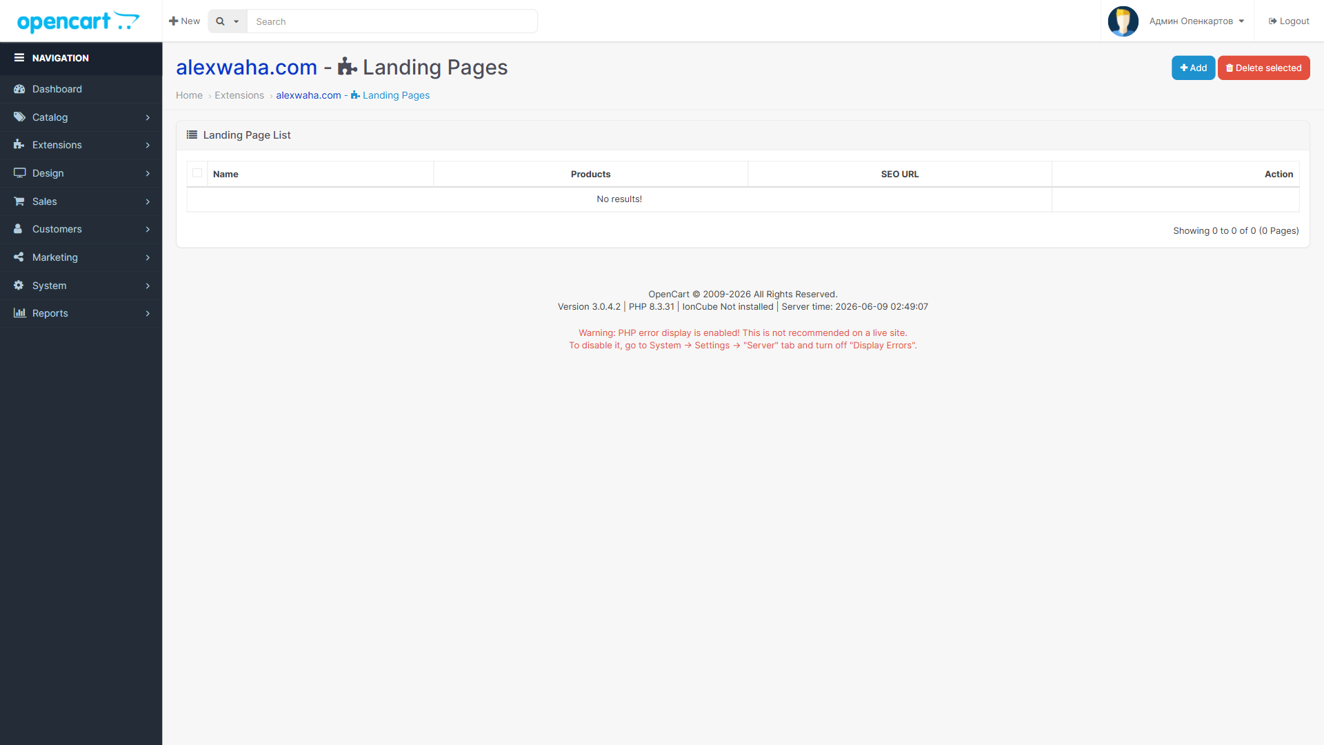Expand the Sales submenu chevron

[148, 202]
